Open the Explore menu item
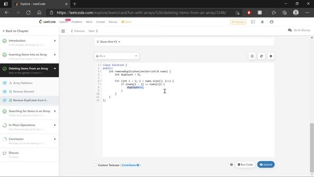Image resolution: width=314 pixels, height=177 pixels. click(63, 22)
